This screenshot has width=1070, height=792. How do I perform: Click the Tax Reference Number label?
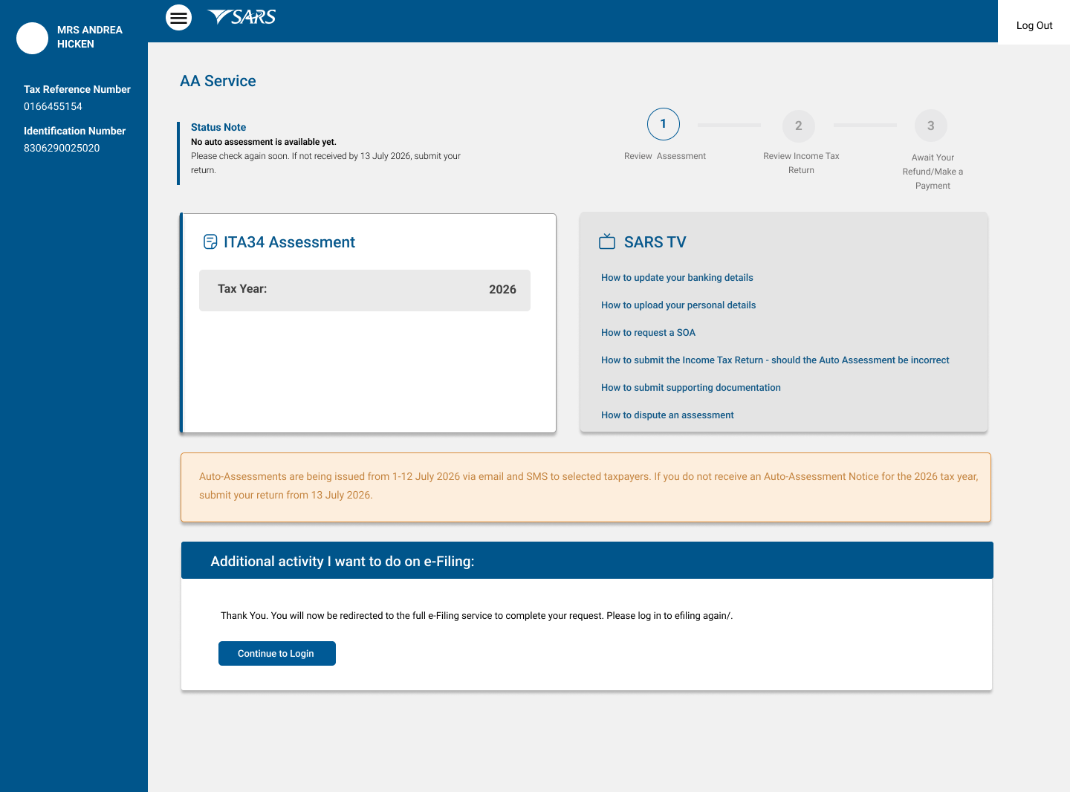coord(77,89)
